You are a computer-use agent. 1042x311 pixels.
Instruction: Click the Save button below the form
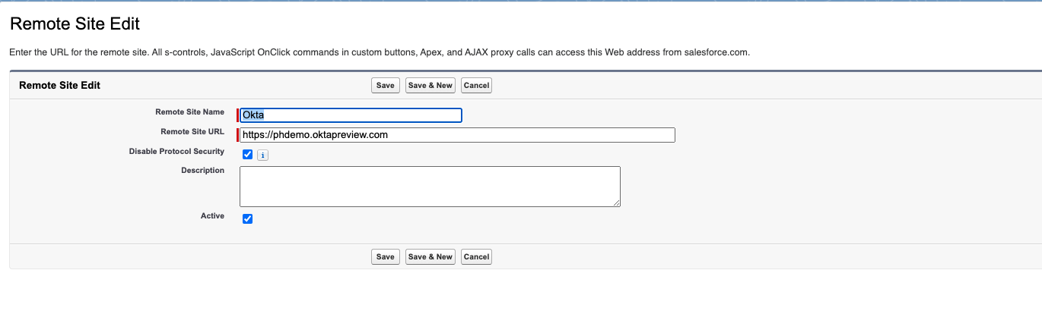pos(386,257)
